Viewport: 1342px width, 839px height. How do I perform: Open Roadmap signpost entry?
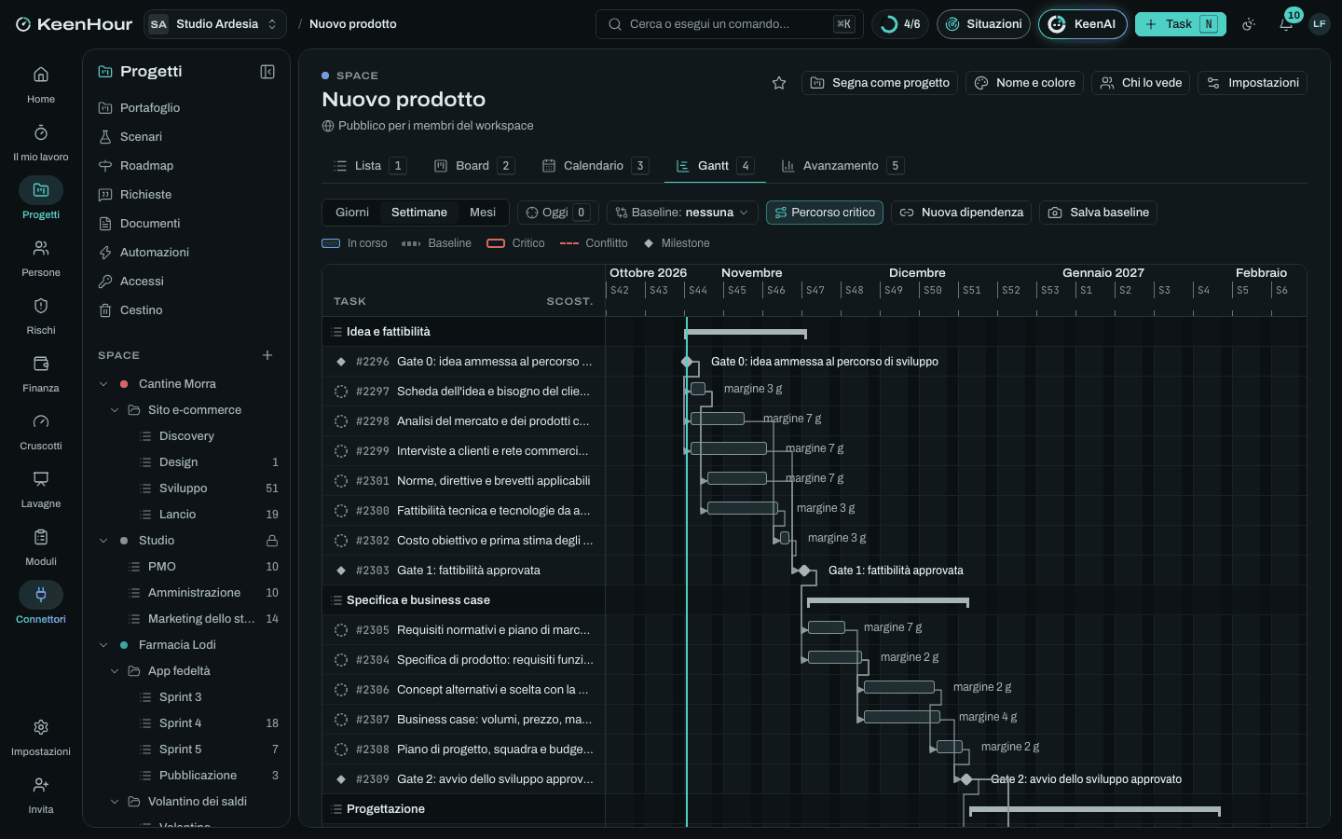click(x=186, y=165)
